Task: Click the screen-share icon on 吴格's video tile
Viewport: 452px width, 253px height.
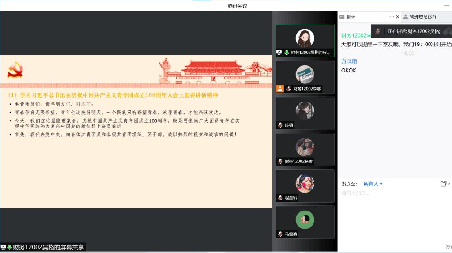Action: click(x=279, y=52)
